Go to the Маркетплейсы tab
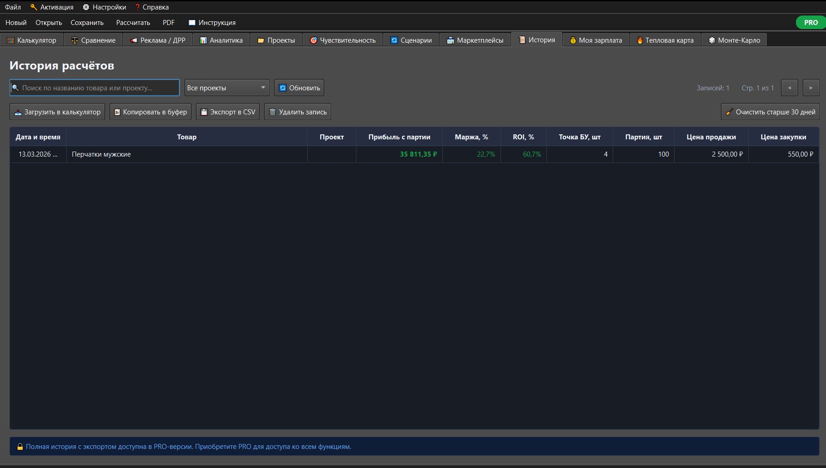 (475, 40)
